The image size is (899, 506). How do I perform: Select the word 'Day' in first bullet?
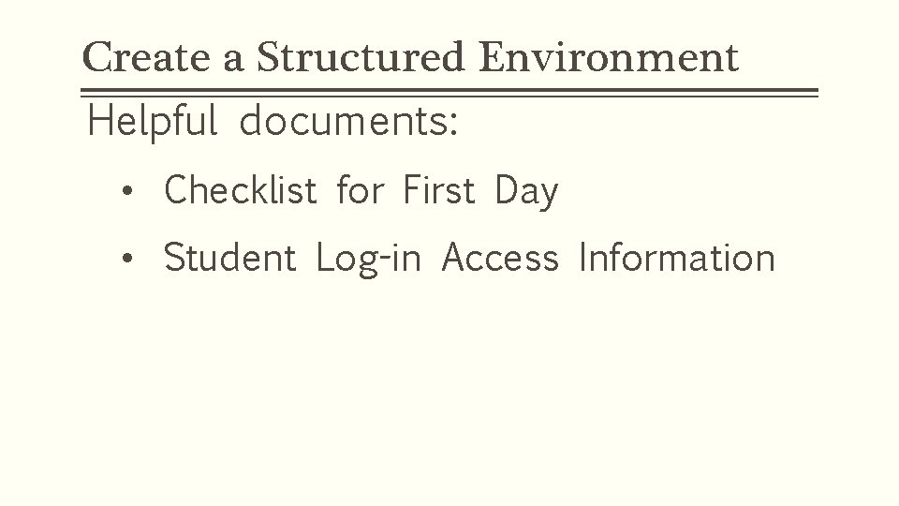(526, 191)
